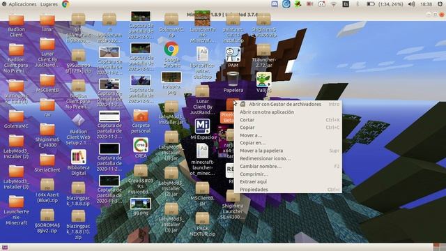Select the LauncherFenix-Minecraft folder
446x251 pixels.
pyautogui.click(x=16, y=201)
